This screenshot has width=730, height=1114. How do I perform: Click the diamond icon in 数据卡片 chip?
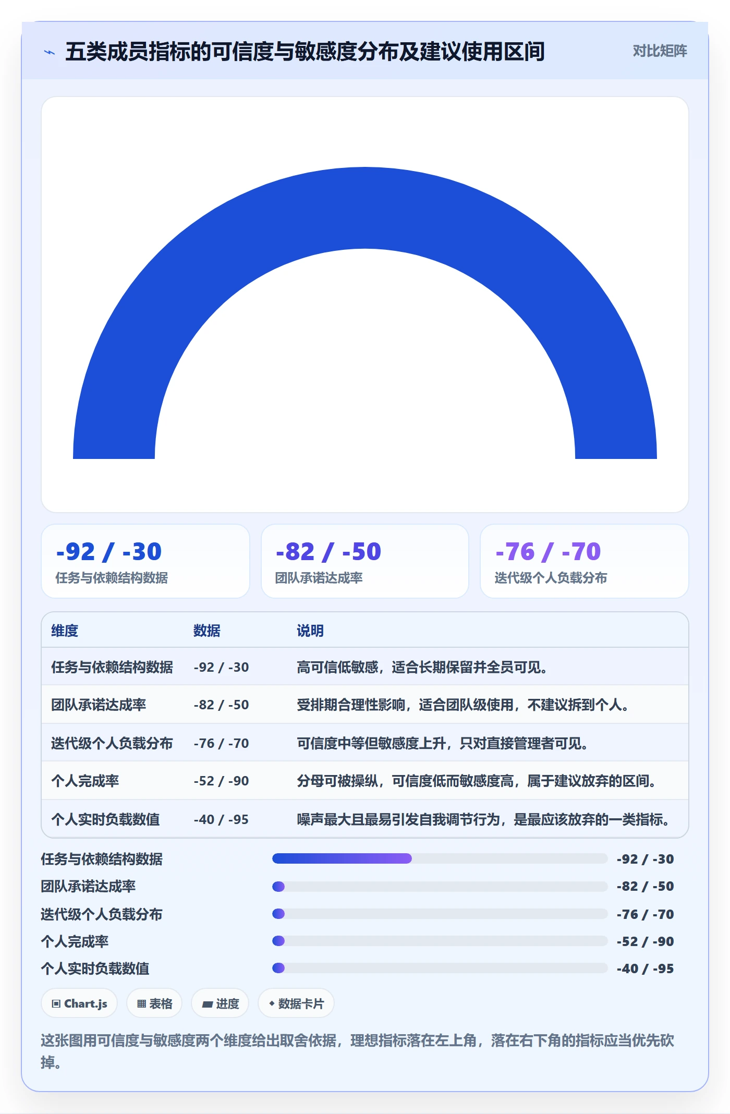pyautogui.click(x=272, y=1003)
